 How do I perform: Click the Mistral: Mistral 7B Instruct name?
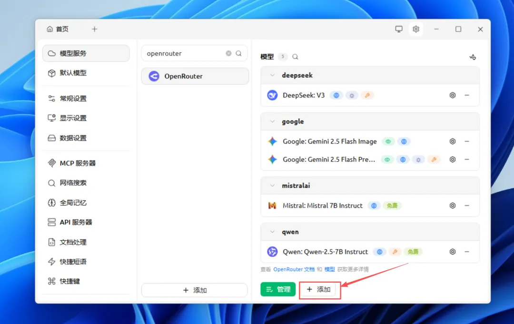pos(323,206)
